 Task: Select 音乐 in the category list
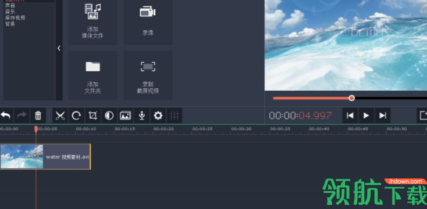click(10, 12)
